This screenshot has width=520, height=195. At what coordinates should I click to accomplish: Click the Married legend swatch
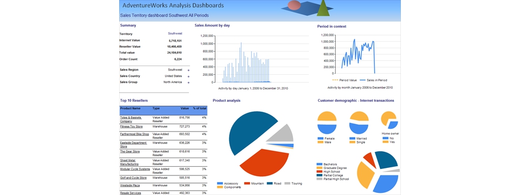point(352,138)
